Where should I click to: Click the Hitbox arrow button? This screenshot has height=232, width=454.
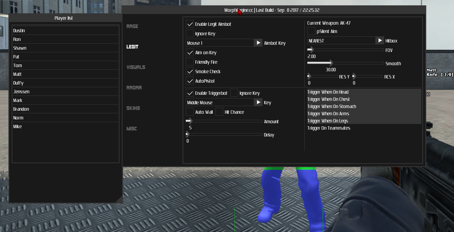(380, 41)
